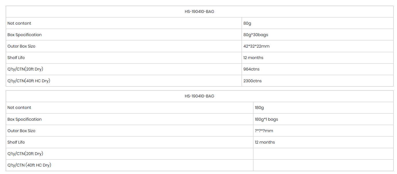Click empty 40ft HC Dry value cell in second table

tap(323, 165)
